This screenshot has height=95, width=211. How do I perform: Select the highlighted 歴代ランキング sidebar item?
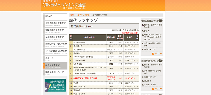coord(55,66)
